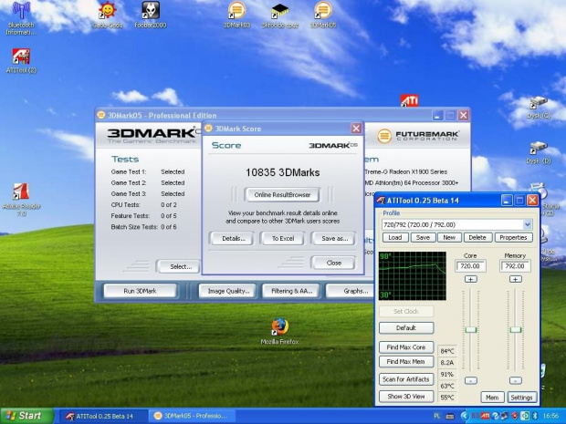Click the temperature graph in ATITool

click(x=413, y=276)
